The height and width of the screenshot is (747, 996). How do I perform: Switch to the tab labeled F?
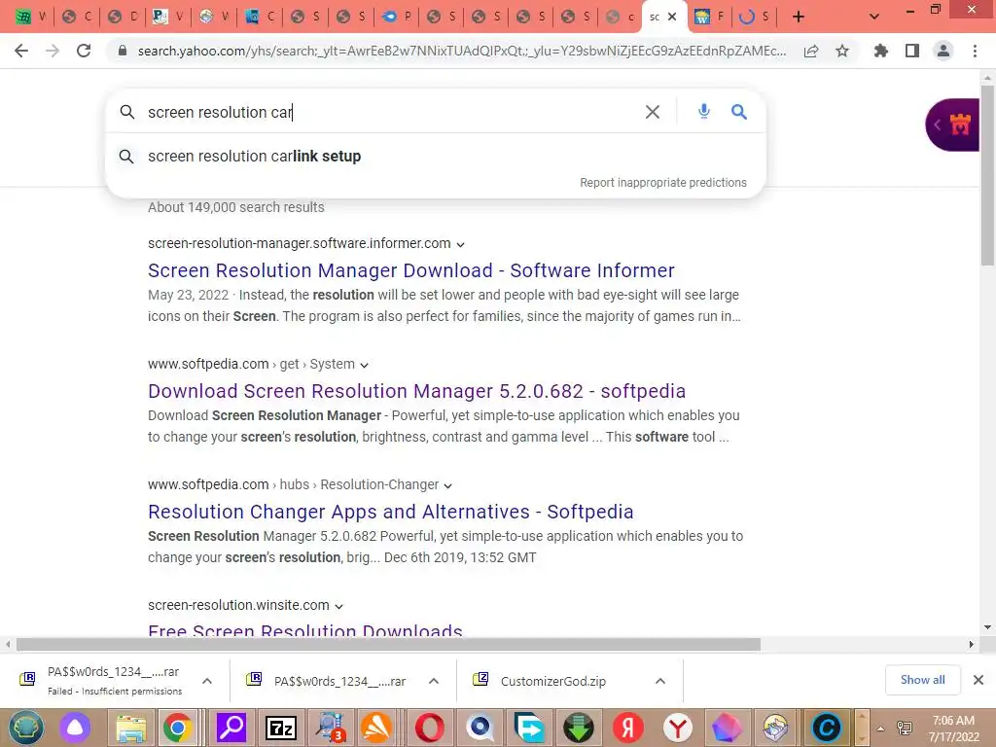point(709,17)
